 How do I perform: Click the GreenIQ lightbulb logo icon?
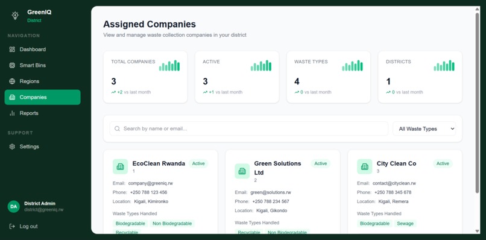coord(15,16)
